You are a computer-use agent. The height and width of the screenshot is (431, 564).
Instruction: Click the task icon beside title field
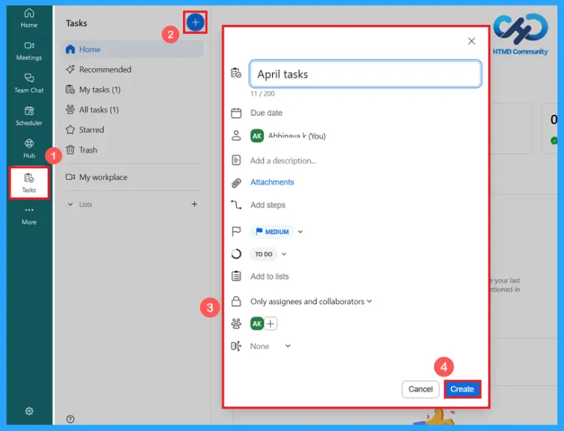click(x=236, y=73)
